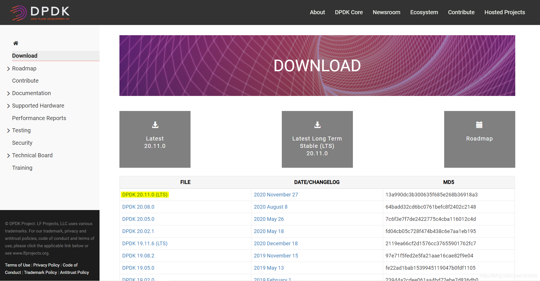Open the 2020 August 8 changelog
The height and width of the screenshot is (281, 540).
(x=271, y=207)
